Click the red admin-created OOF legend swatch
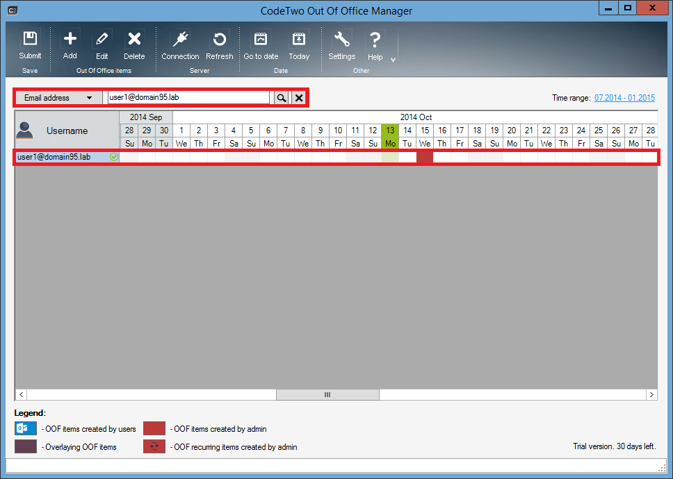Viewport: 673px width, 479px height. (x=154, y=428)
